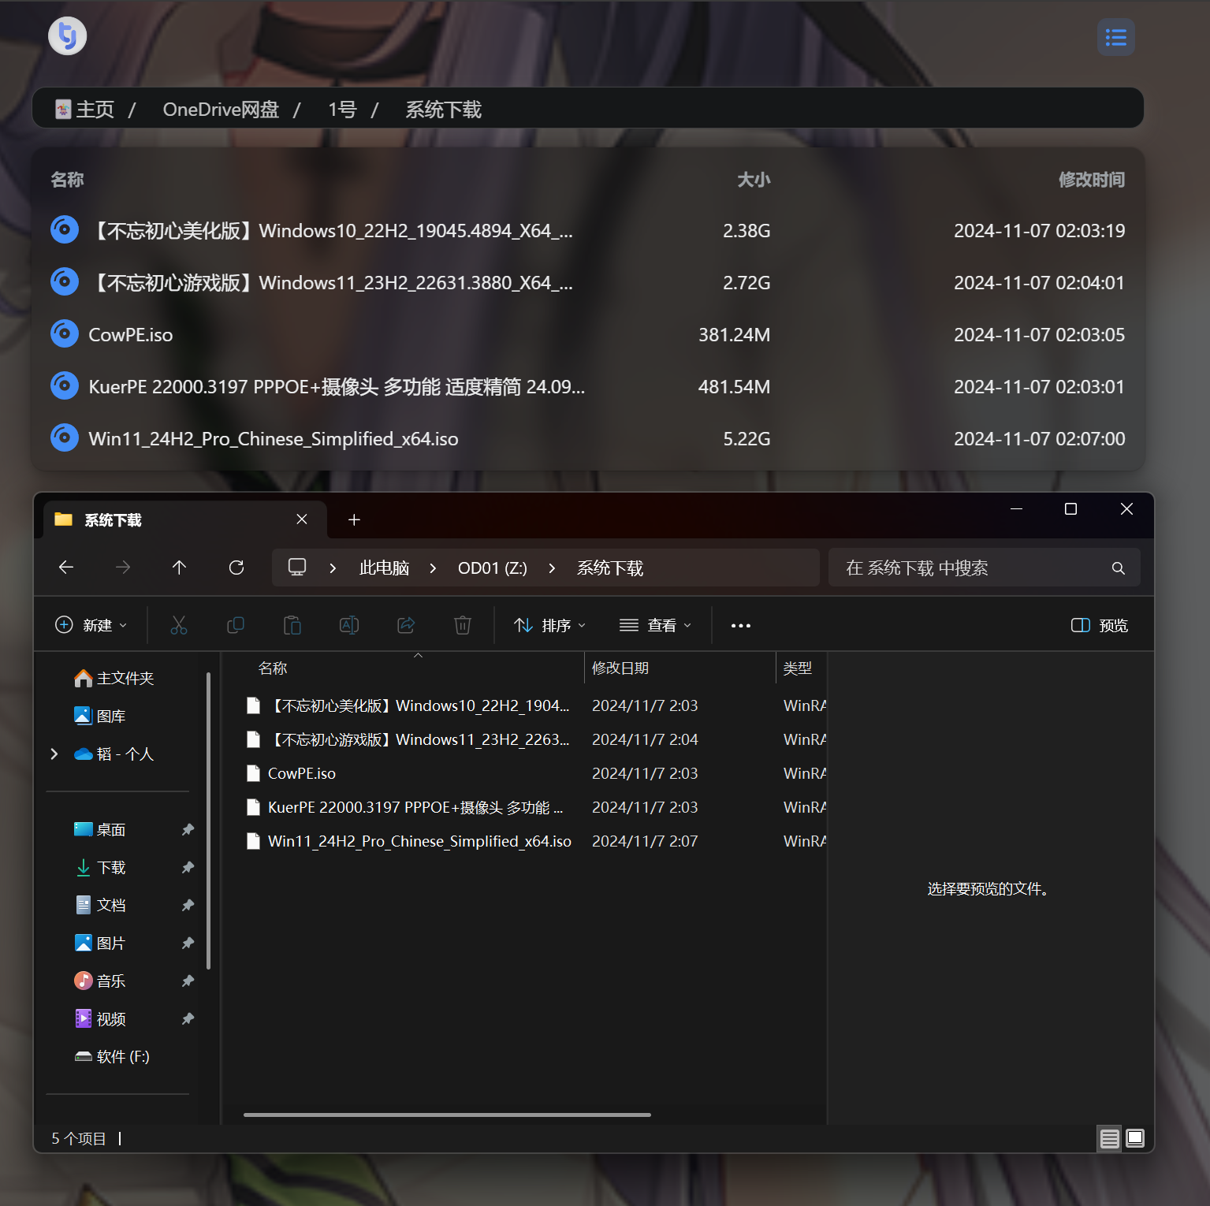Expand the 韬 - 个人 OneDrive node

(x=54, y=754)
